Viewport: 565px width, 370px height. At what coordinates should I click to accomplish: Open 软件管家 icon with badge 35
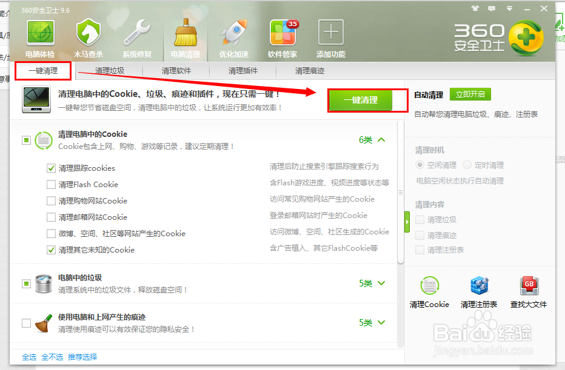pyautogui.click(x=283, y=32)
